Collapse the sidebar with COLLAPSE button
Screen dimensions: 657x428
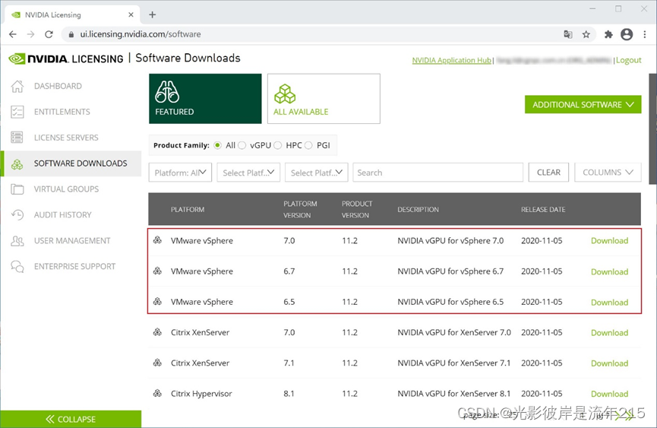tap(71, 419)
